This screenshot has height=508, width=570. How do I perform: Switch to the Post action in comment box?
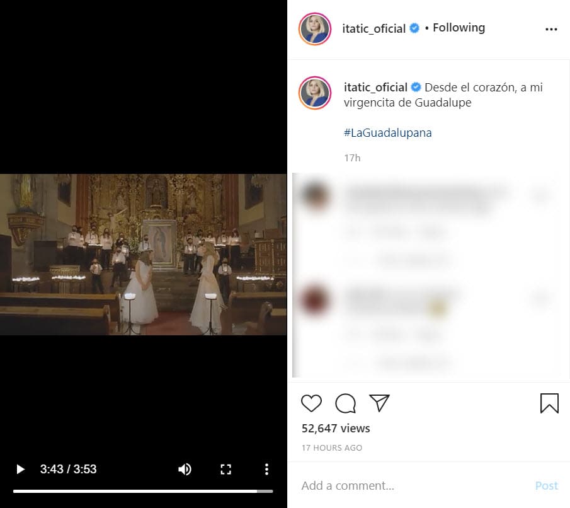point(545,485)
